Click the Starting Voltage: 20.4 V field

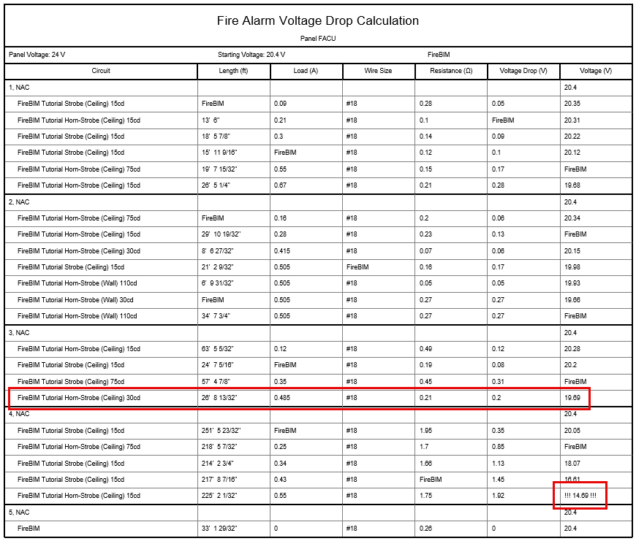coord(251,55)
